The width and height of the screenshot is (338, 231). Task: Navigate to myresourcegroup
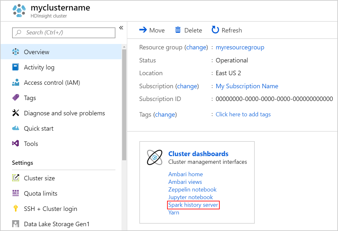click(240, 47)
